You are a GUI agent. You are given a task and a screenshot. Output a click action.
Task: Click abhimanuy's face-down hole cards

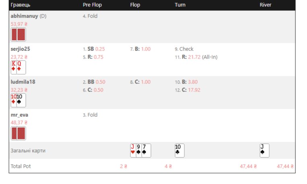pos(19,35)
